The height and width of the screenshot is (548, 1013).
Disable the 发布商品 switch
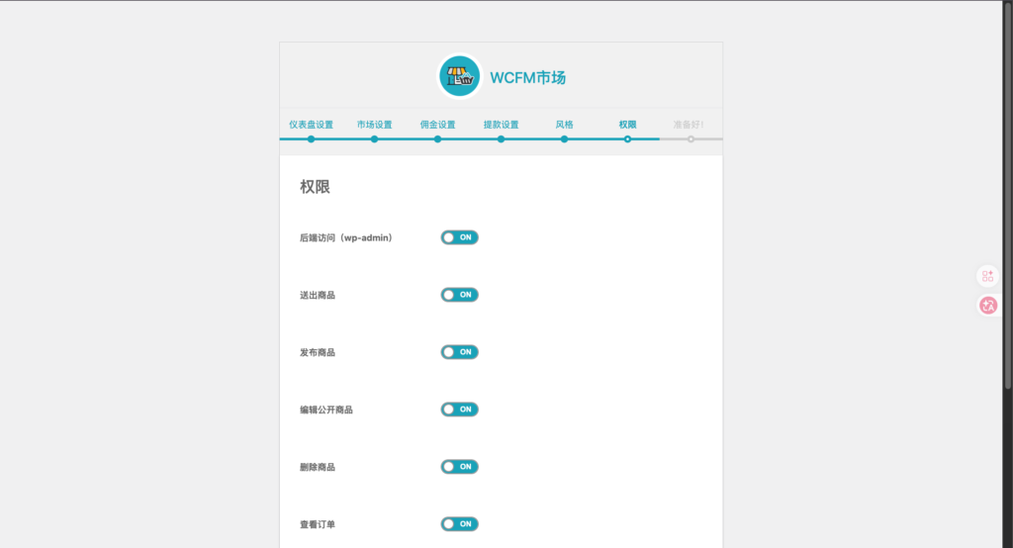[459, 352]
